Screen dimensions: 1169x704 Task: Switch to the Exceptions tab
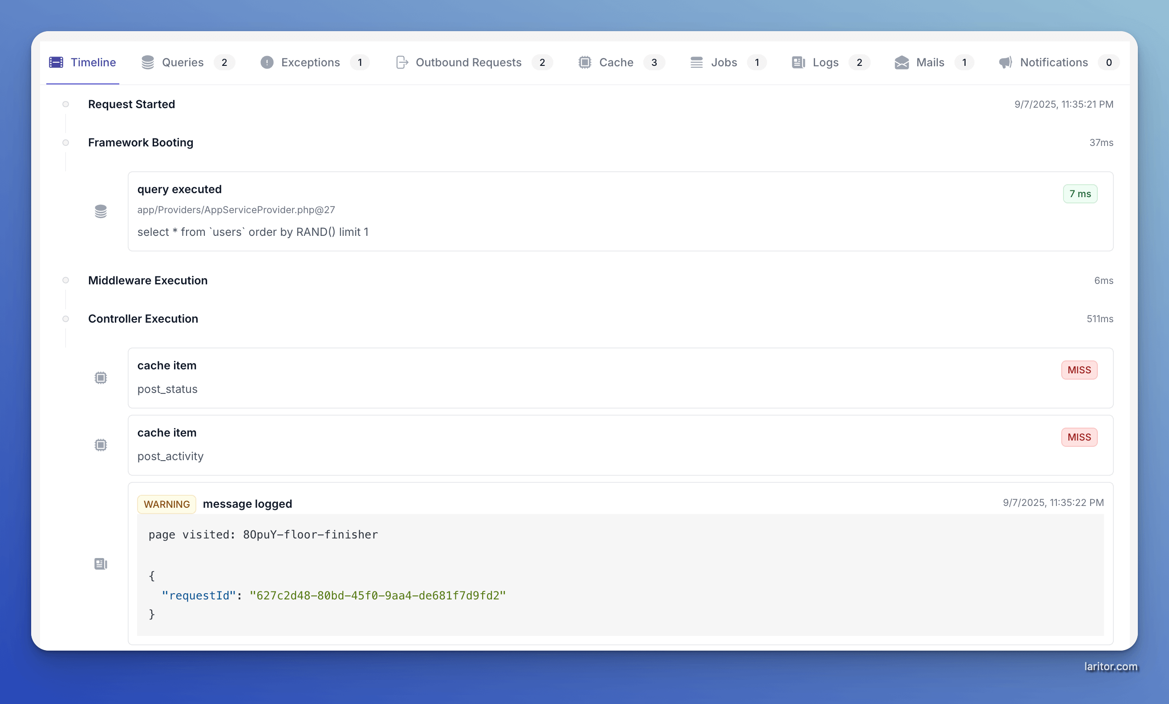[310, 62]
